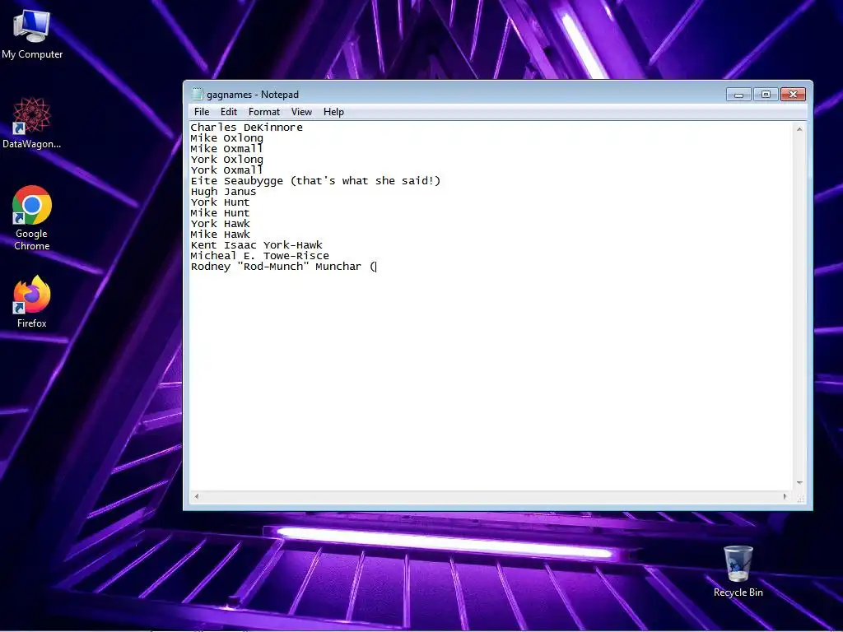The image size is (843, 632).
Task: Click the horizontal scrollbar right arrow
Action: 785,496
